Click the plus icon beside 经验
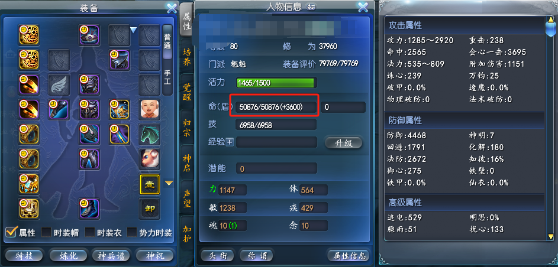 [x=230, y=142]
